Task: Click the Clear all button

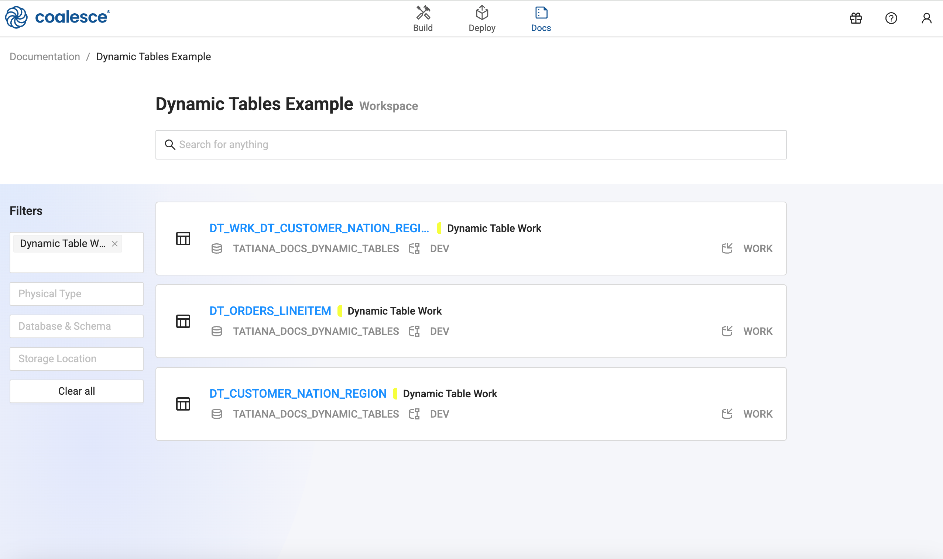Action: click(76, 391)
